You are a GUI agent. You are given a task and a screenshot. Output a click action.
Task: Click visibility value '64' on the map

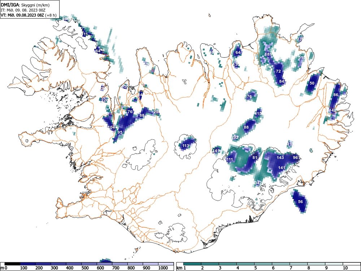pos(238,52)
